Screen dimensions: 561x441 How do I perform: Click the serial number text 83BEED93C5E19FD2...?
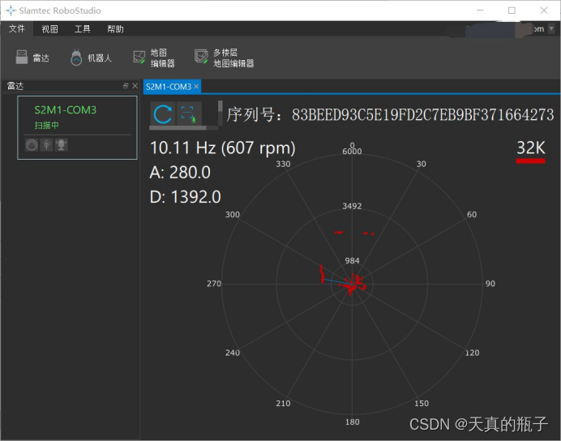click(422, 115)
